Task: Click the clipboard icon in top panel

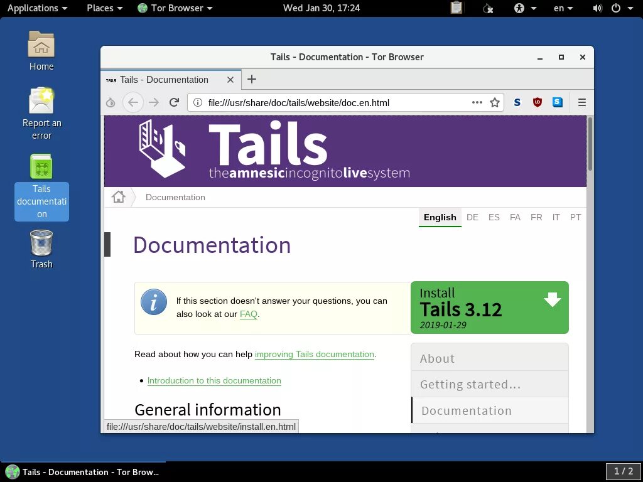Action: click(x=456, y=8)
